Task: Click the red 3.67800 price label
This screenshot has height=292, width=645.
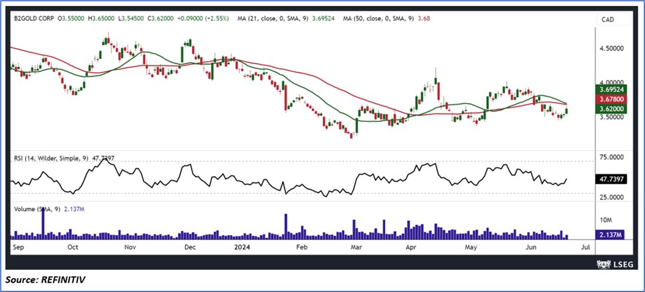Action: pyautogui.click(x=611, y=99)
